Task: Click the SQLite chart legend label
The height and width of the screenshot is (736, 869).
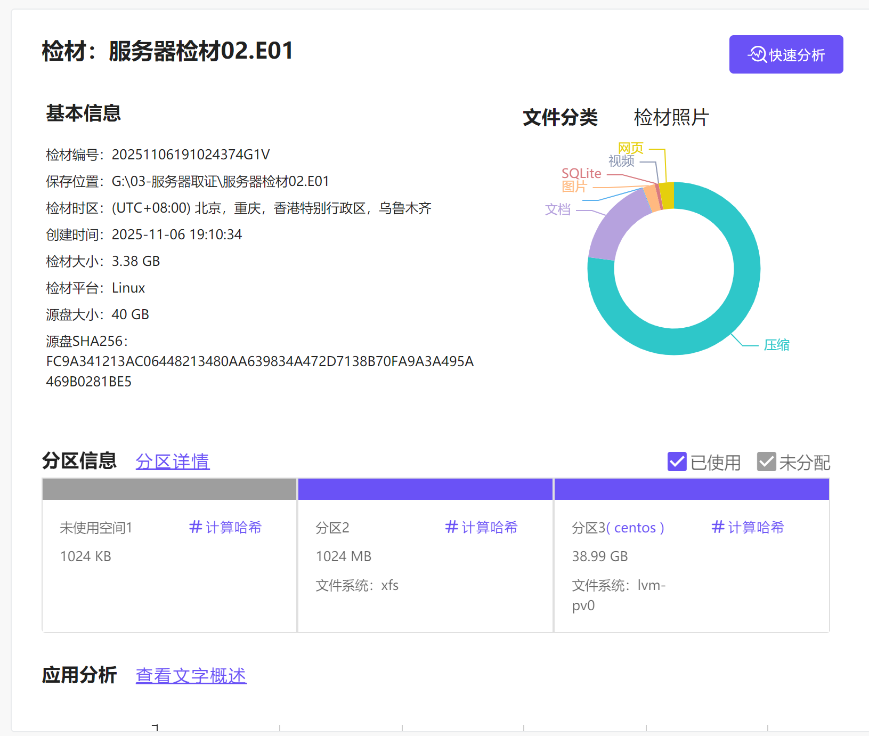Action: click(x=581, y=174)
